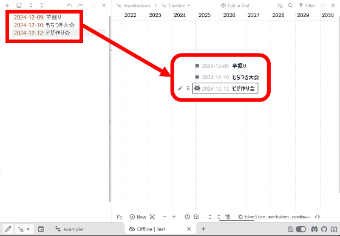Select the もちつき大会 timeline event
Screen dimensions: 340x236
click(227, 77)
